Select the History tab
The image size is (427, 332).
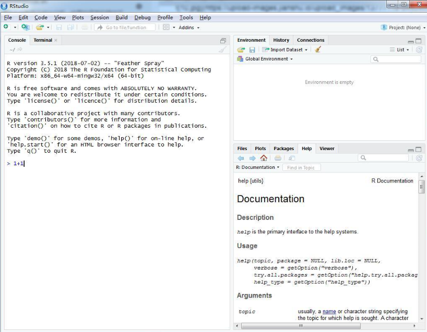pos(281,40)
